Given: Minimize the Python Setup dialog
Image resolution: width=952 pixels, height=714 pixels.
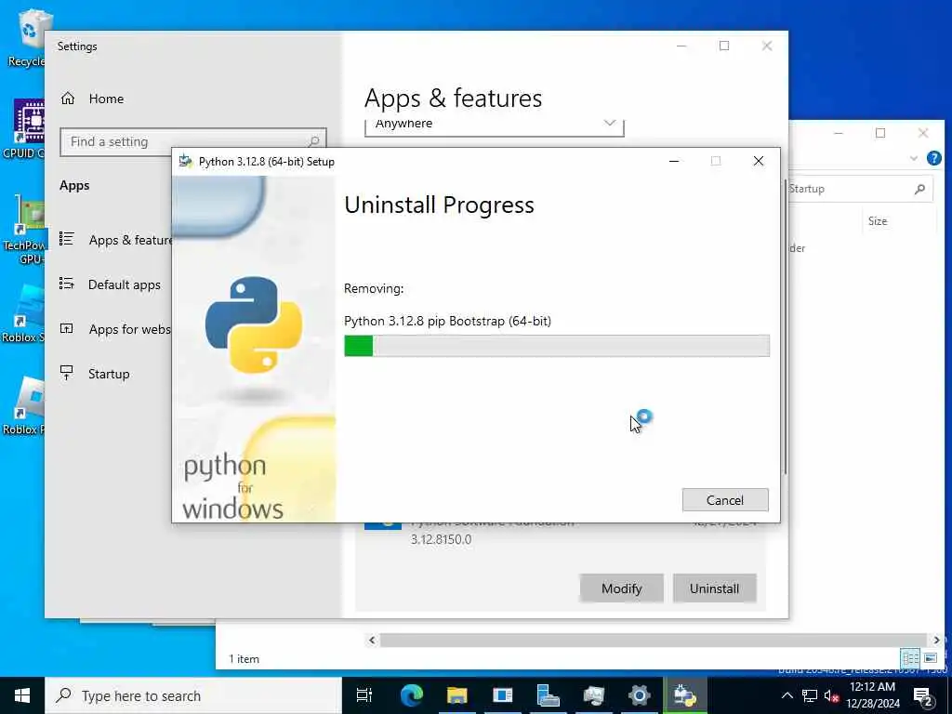Looking at the screenshot, I should pos(674,161).
